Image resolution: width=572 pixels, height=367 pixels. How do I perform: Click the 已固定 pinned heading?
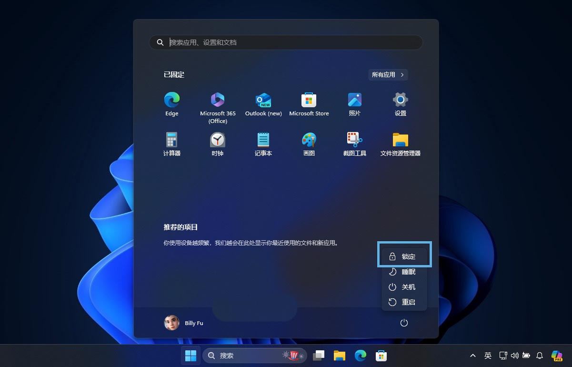pos(174,75)
